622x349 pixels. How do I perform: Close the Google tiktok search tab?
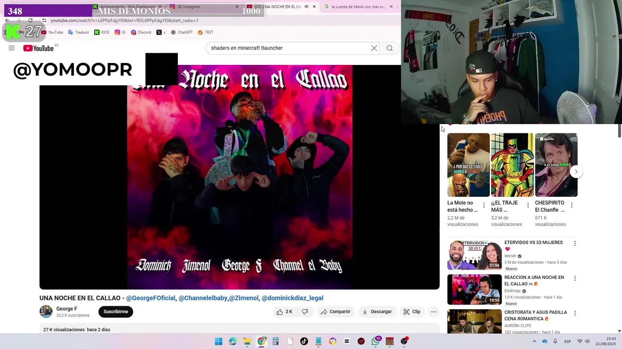[391, 7]
